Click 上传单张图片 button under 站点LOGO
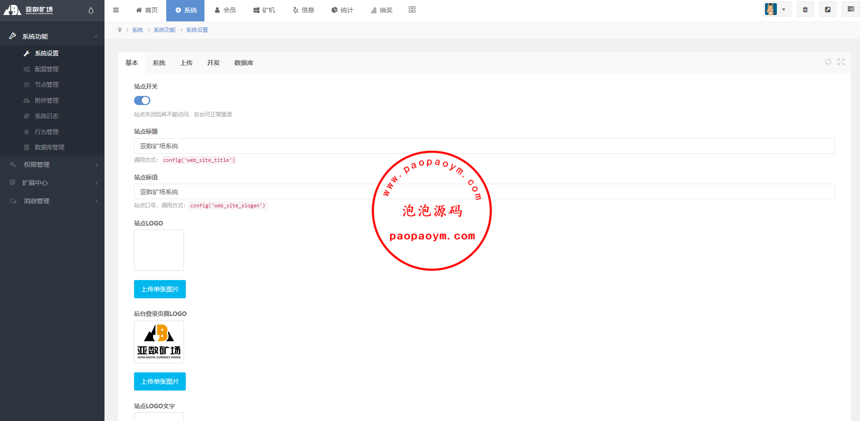860x421 pixels. pos(160,289)
